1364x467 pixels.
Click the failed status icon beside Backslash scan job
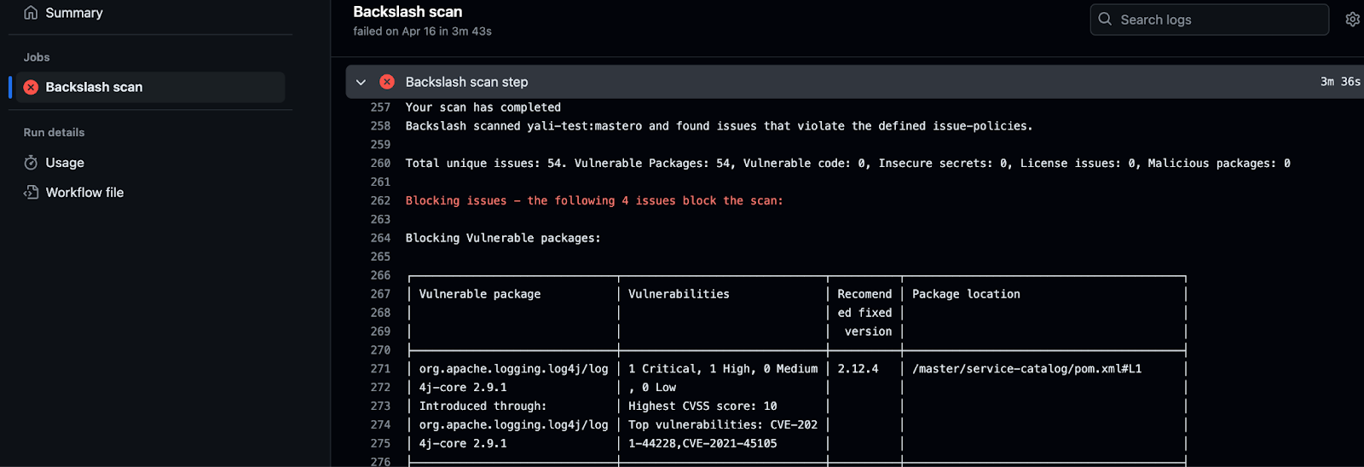coord(31,87)
